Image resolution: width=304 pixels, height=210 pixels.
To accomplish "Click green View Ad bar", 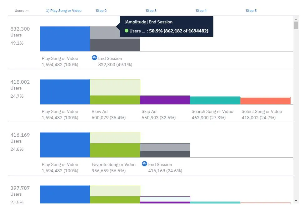I will click(115, 100).
